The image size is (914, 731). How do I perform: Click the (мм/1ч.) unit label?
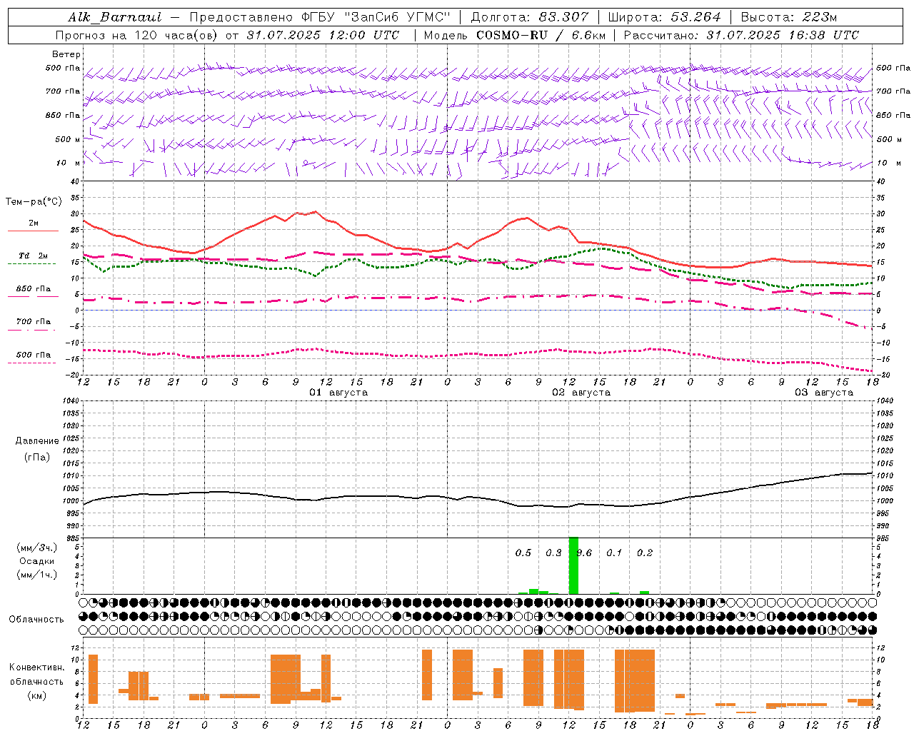click(x=37, y=574)
